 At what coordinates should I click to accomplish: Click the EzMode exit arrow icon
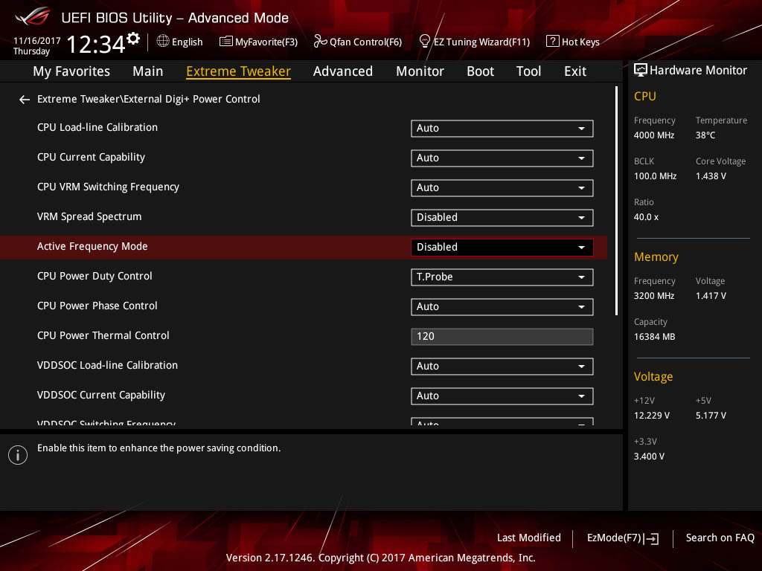(x=651, y=538)
